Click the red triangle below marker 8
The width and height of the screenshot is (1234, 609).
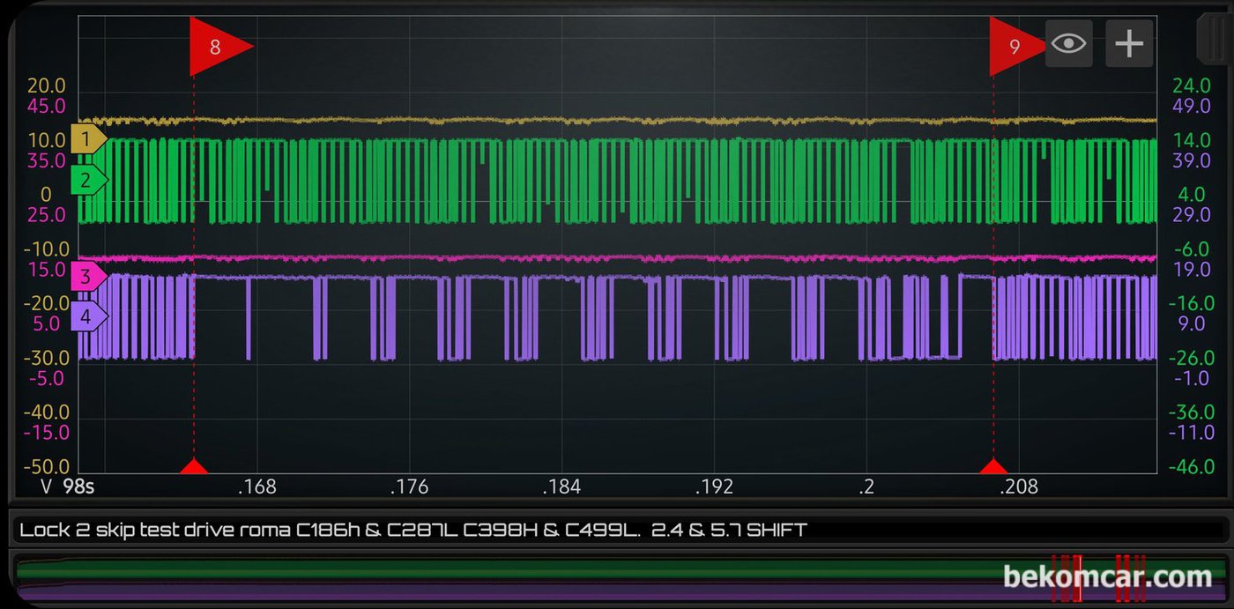(x=194, y=466)
